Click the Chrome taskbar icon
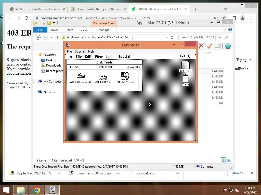 click(36, 190)
